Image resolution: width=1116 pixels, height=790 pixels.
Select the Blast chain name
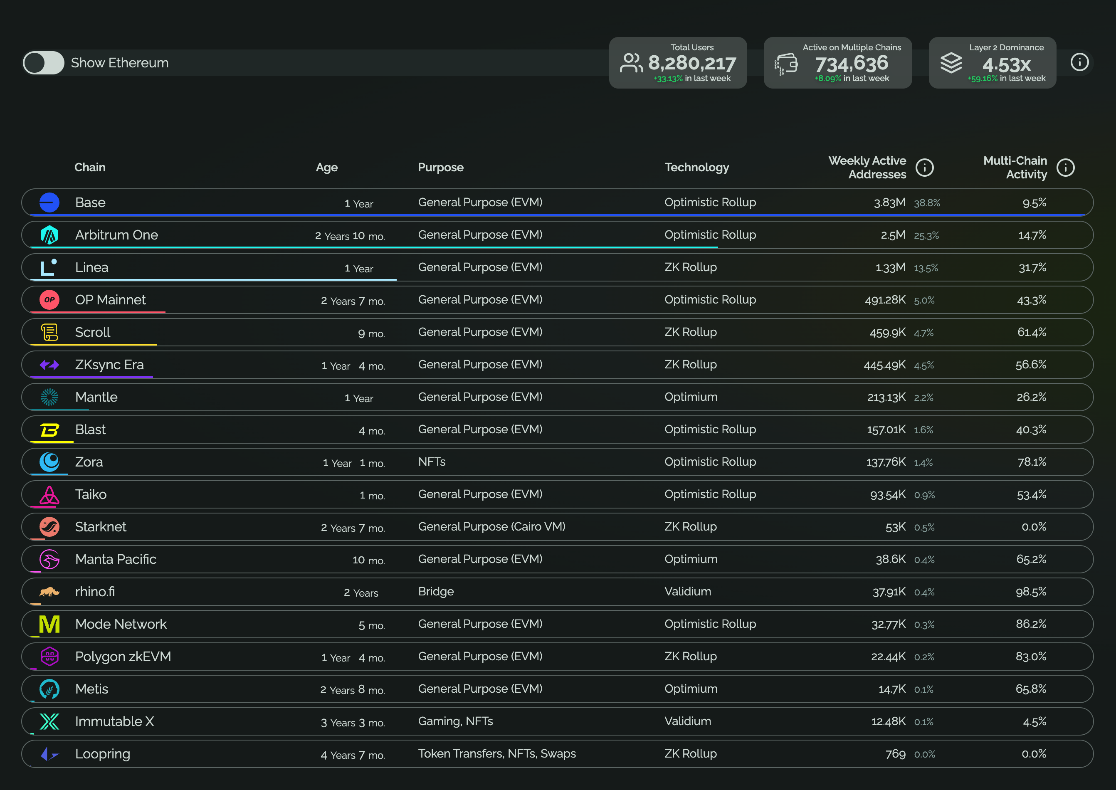point(91,430)
